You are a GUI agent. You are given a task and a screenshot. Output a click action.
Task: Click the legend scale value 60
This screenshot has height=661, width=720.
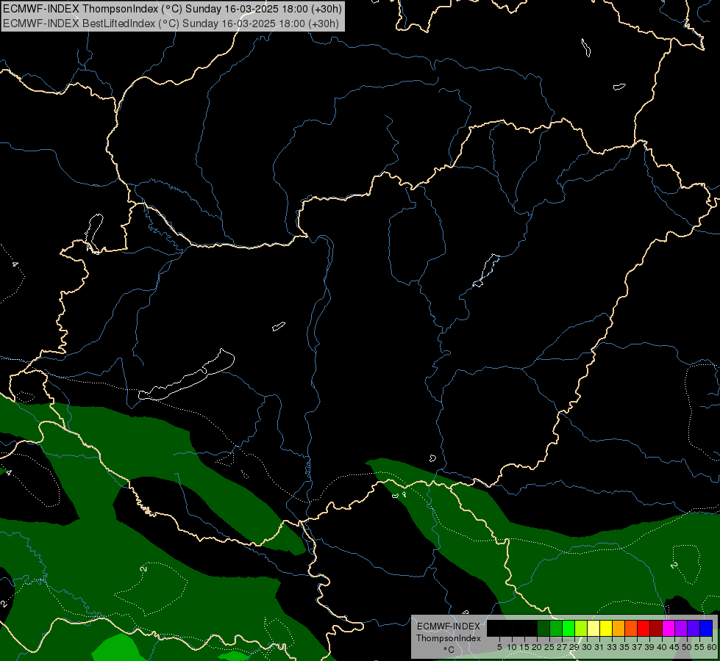point(712,647)
